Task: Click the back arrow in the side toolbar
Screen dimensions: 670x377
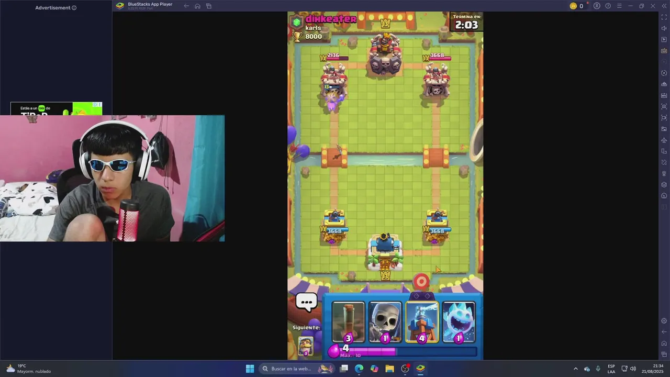Action: click(x=664, y=332)
